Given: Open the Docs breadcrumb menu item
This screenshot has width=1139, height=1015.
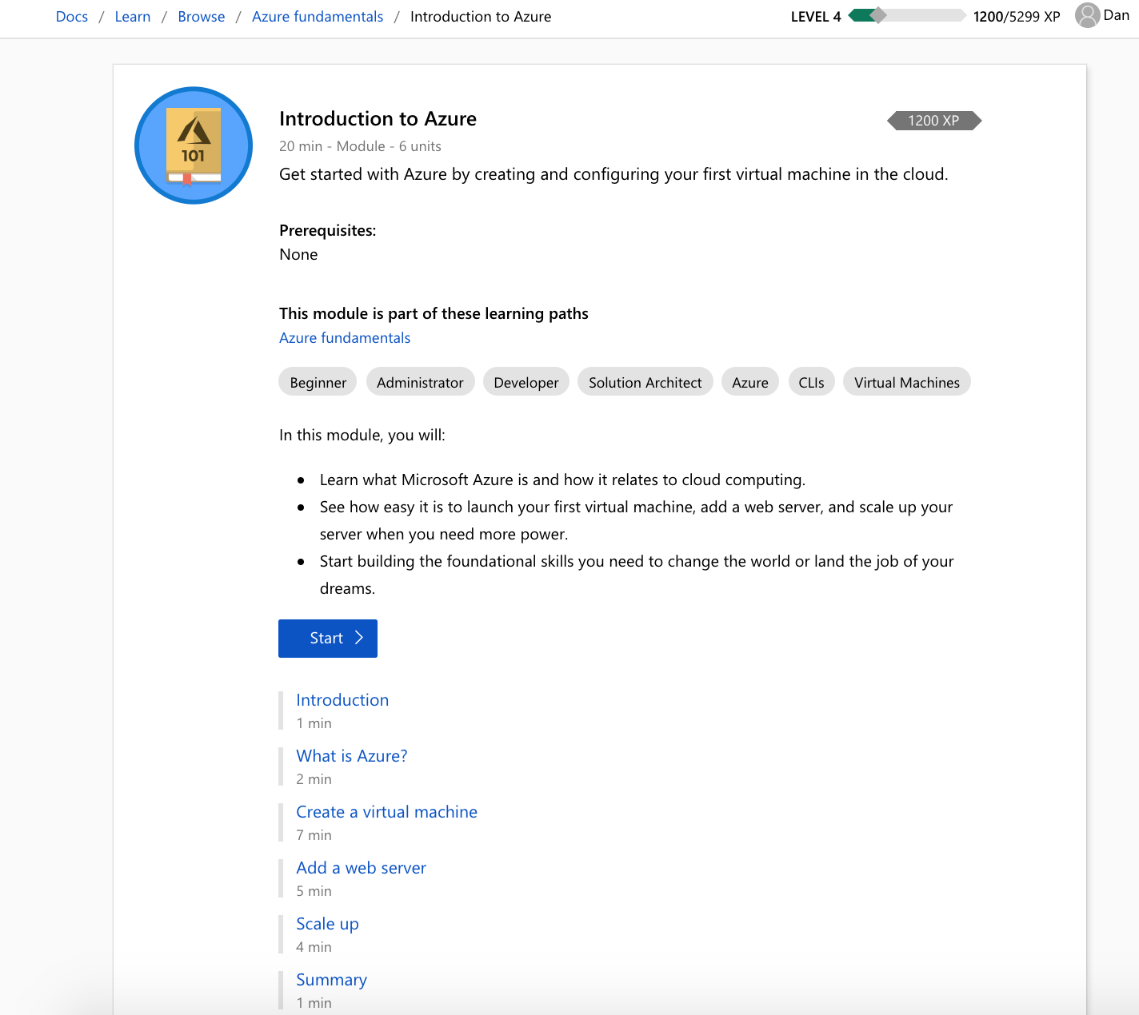Looking at the screenshot, I should [x=71, y=16].
